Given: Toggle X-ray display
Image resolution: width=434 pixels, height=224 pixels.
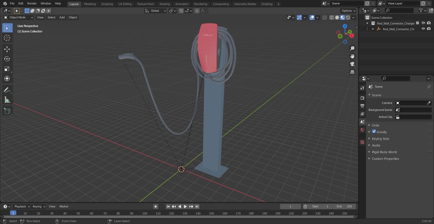Looking at the screenshot, I should point(324,17).
